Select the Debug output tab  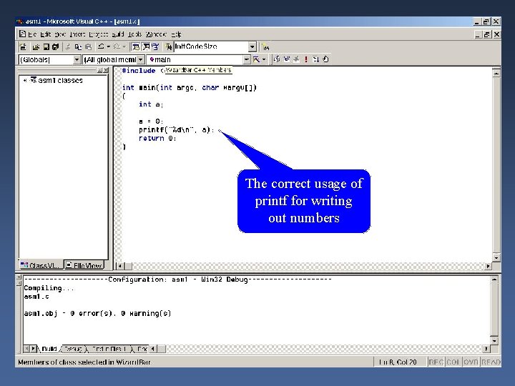pos(73,349)
